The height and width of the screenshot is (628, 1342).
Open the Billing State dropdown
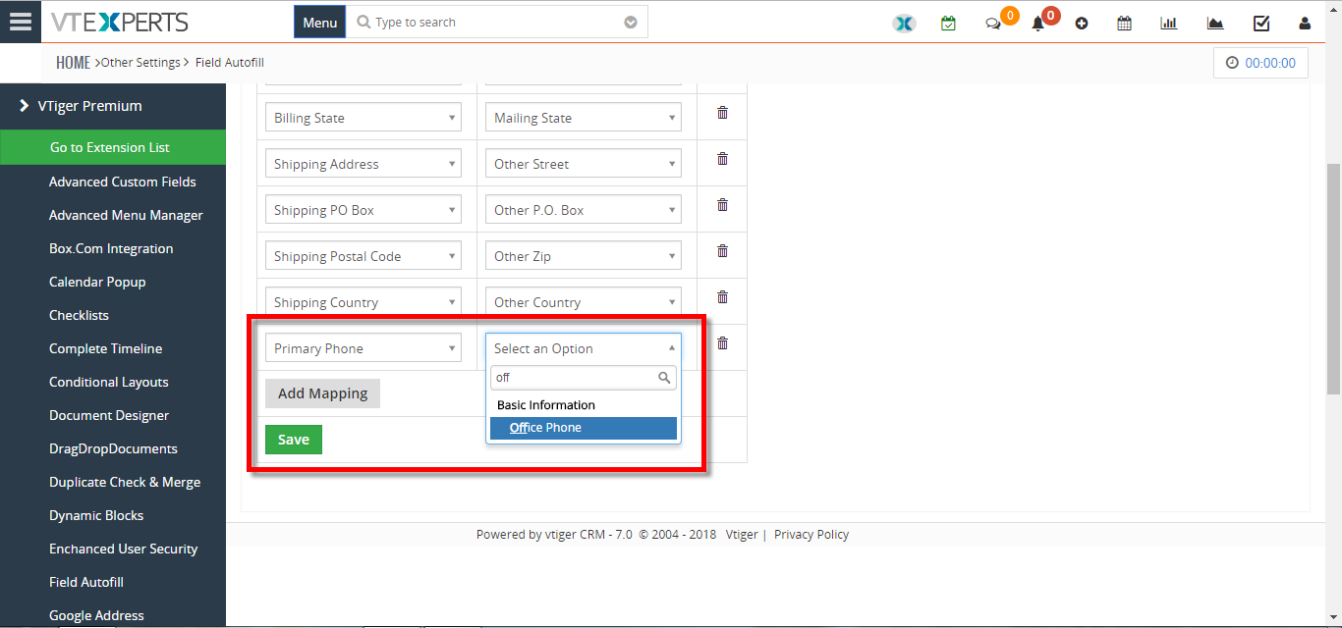coord(363,118)
